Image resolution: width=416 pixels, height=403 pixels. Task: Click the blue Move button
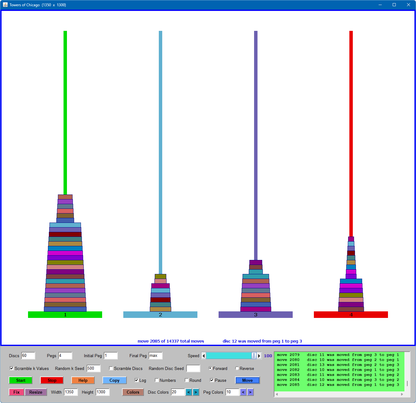(x=247, y=380)
